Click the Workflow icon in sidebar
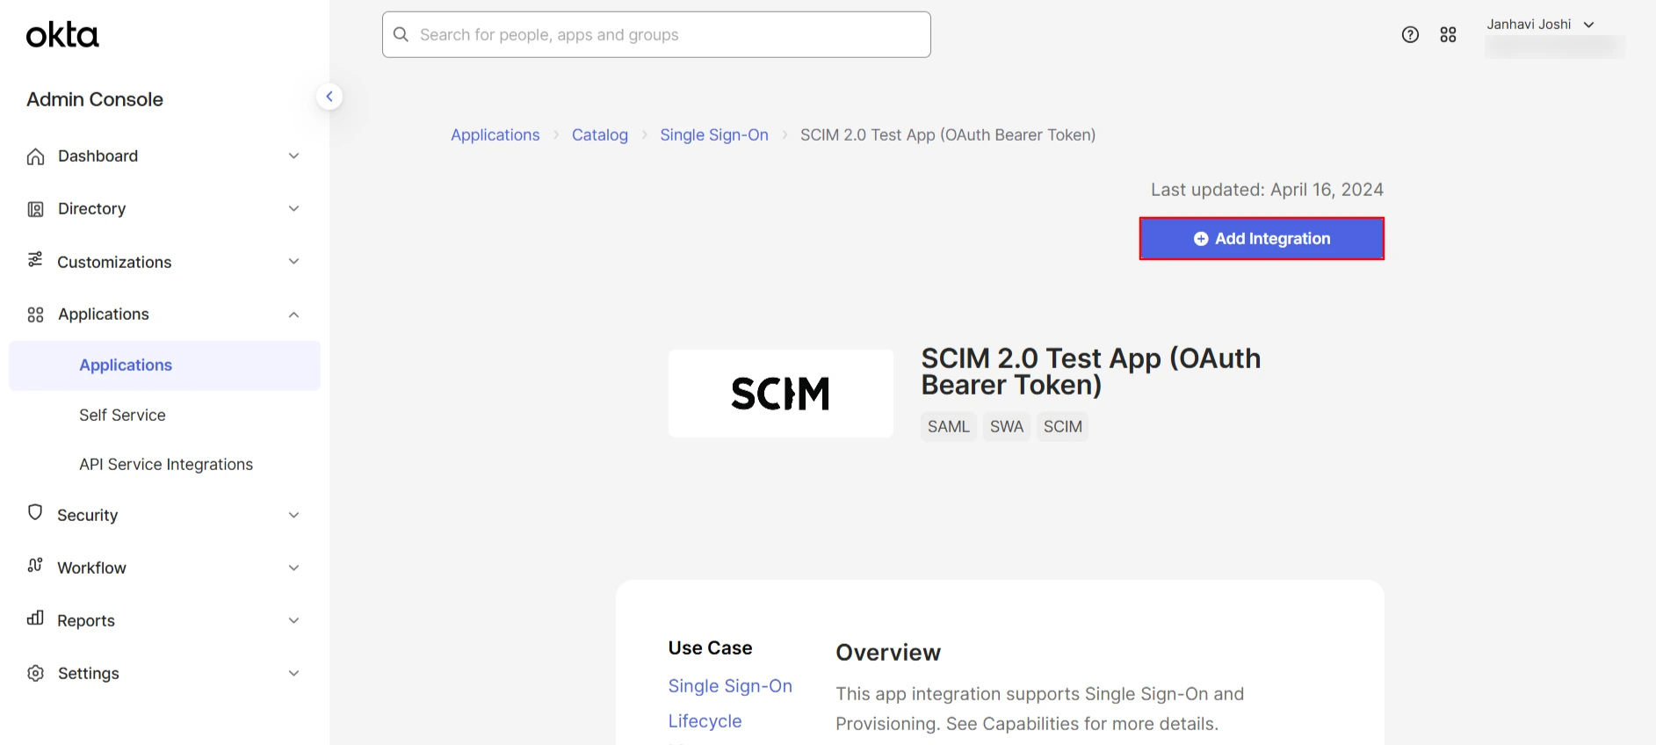Image resolution: width=1656 pixels, height=745 pixels. click(x=35, y=565)
